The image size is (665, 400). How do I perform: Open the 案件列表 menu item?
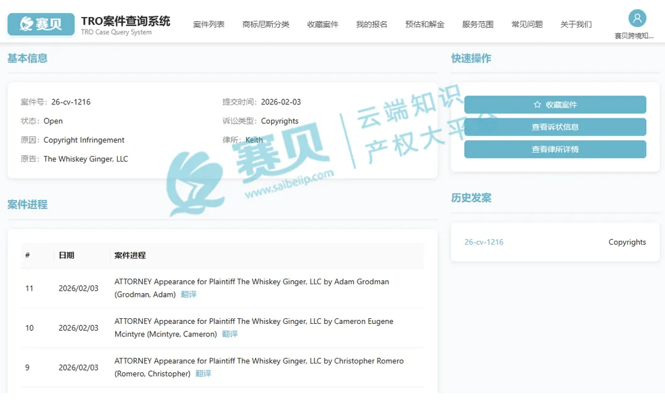click(209, 24)
